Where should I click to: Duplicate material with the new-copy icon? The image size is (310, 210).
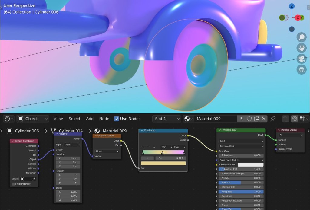(x=257, y=119)
